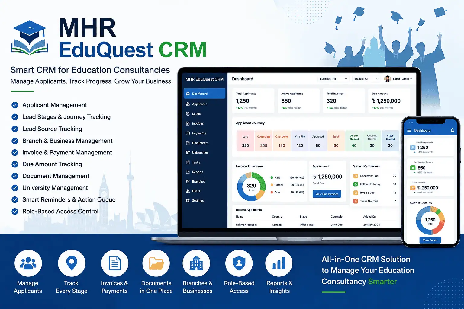Click the Track Every Stage pin icon
The image size is (464, 309).
coord(72,263)
